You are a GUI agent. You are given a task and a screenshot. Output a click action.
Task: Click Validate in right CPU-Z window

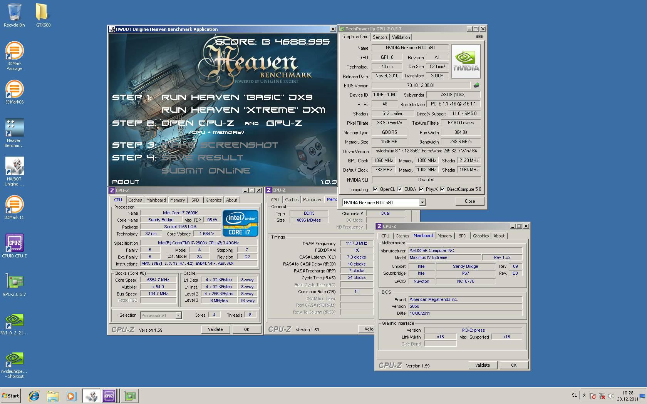(483, 365)
